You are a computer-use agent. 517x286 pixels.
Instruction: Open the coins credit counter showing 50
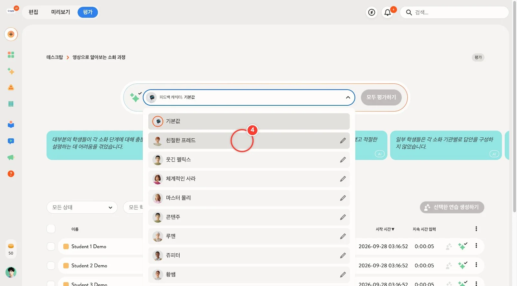point(11,249)
